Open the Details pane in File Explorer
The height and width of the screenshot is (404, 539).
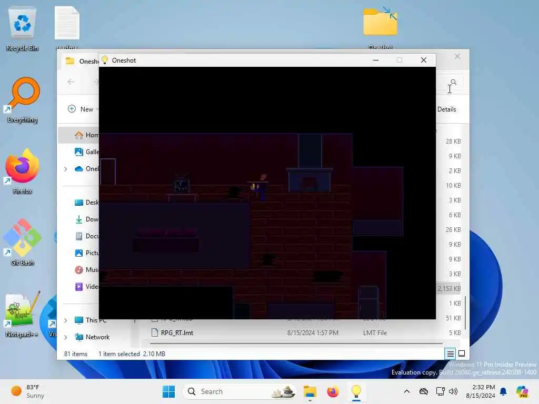click(446, 109)
